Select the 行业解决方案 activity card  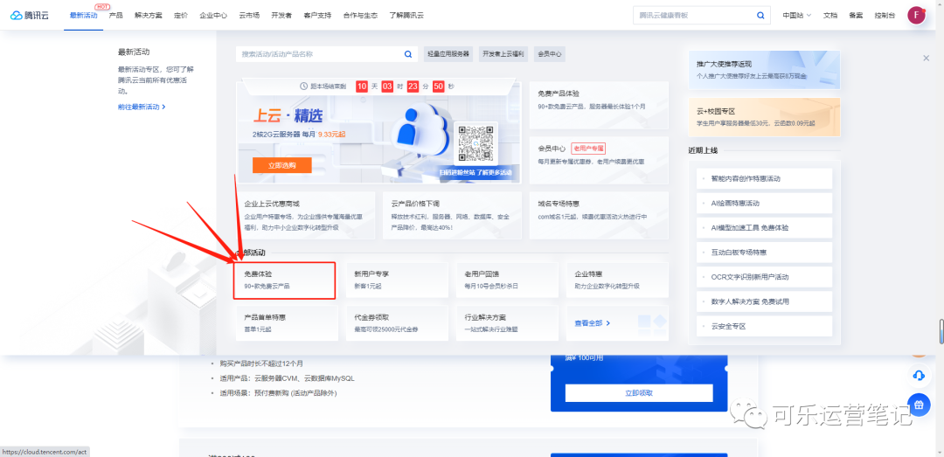(x=507, y=322)
